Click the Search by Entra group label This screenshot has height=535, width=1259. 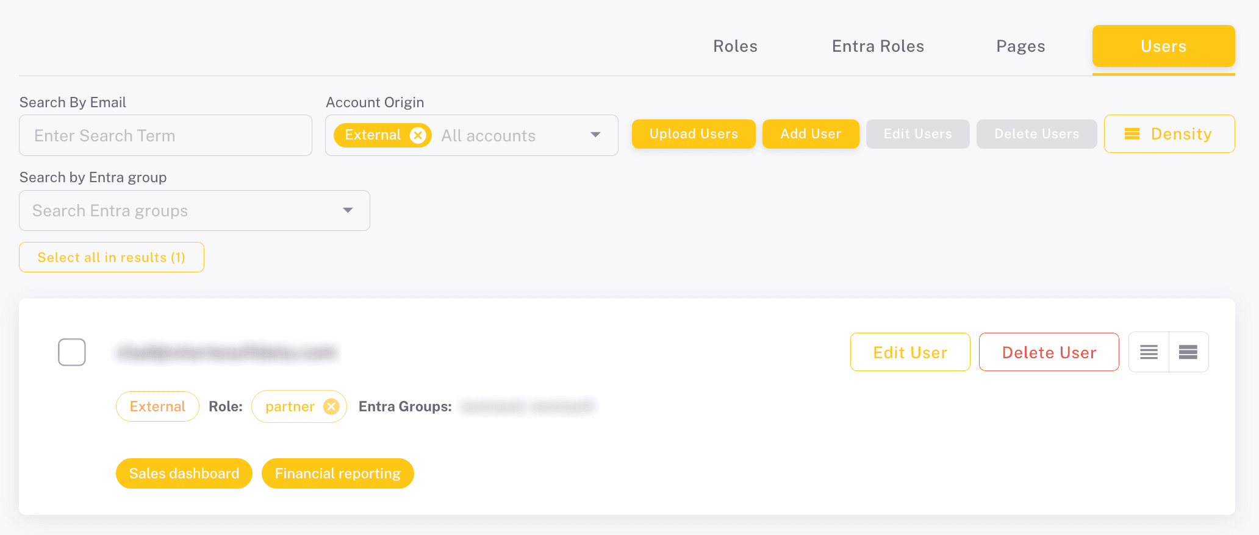pos(93,177)
